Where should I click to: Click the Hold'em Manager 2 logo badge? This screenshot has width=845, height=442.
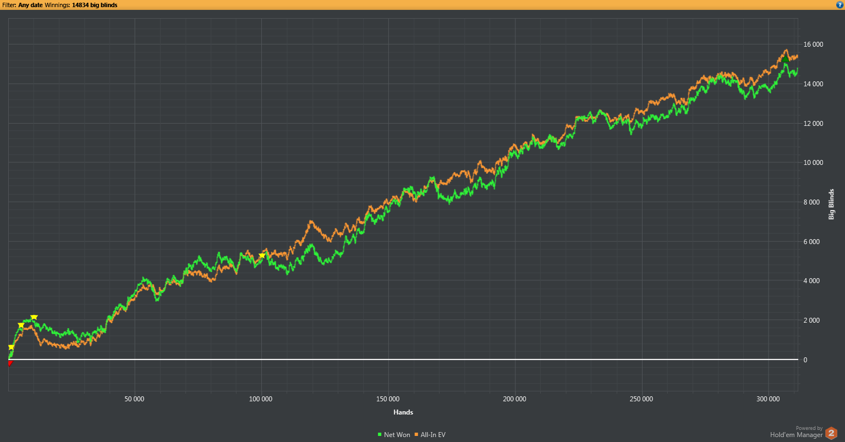pos(831,433)
